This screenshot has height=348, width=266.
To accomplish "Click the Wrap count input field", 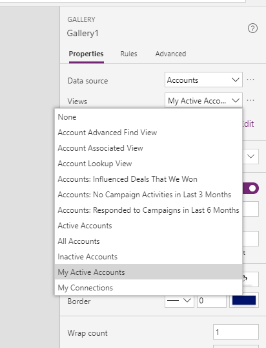I will coord(236,332).
